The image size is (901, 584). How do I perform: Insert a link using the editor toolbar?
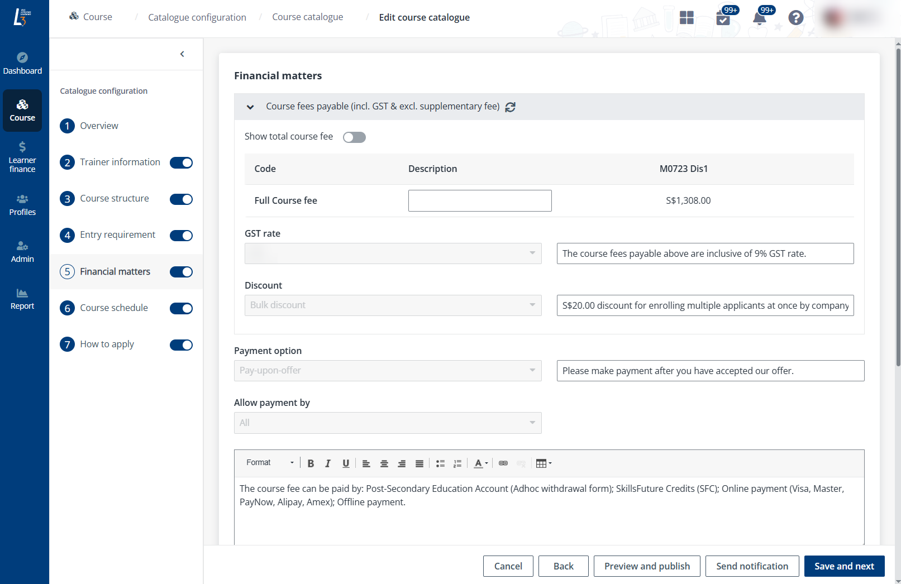pyautogui.click(x=503, y=463)
